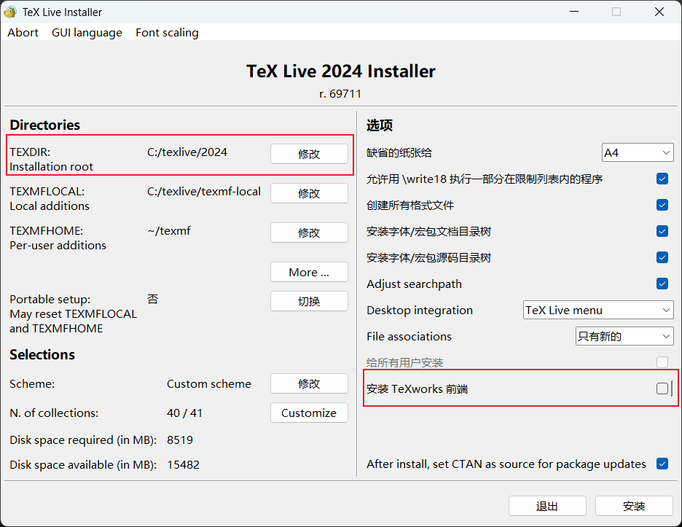This screenshot has width=682, height=527.
Task: Open the File associations dropdown
Action: point(624,336)
